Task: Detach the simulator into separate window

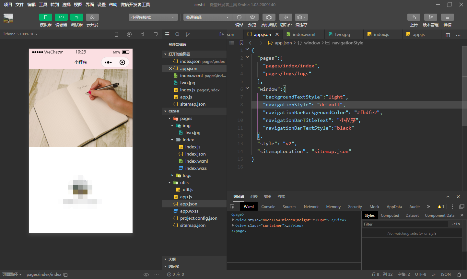Action: [x=155, y=34]
